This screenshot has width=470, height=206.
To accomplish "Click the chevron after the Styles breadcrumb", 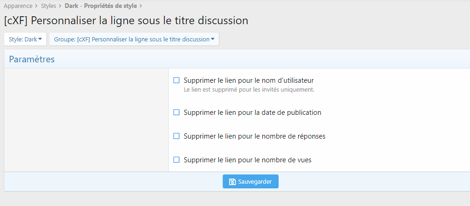I will tap(60, 6).
